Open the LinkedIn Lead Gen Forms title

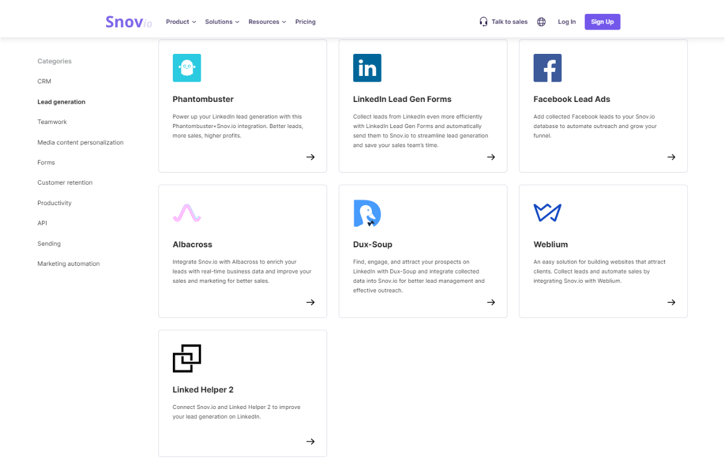point(403,99)
